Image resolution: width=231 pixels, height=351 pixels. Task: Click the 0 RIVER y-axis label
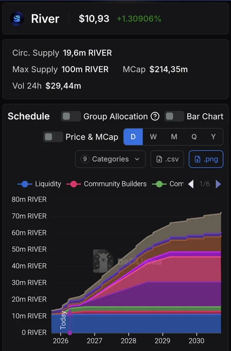pyautogui.click(x=34, y=332)
